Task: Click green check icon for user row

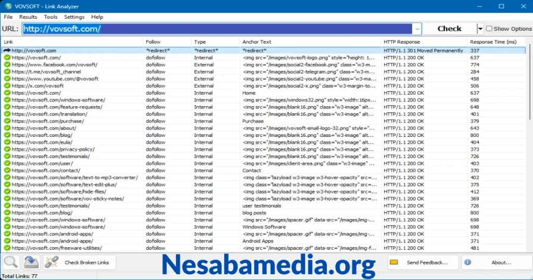Action: tap(7, 163)
